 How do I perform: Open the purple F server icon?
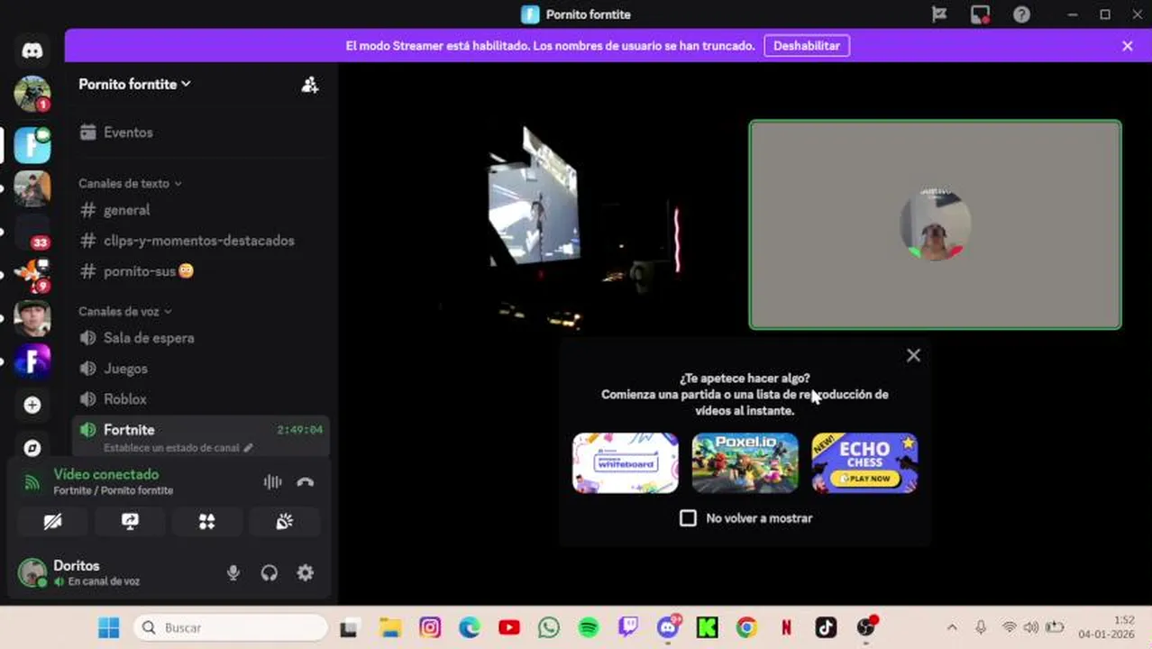[32, 361]
